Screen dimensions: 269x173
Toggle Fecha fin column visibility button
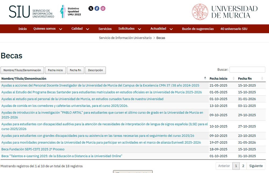tap(76, 70)
